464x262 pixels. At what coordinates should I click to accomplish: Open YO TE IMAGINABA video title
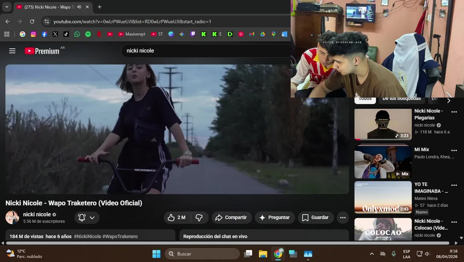coord(431,188)
